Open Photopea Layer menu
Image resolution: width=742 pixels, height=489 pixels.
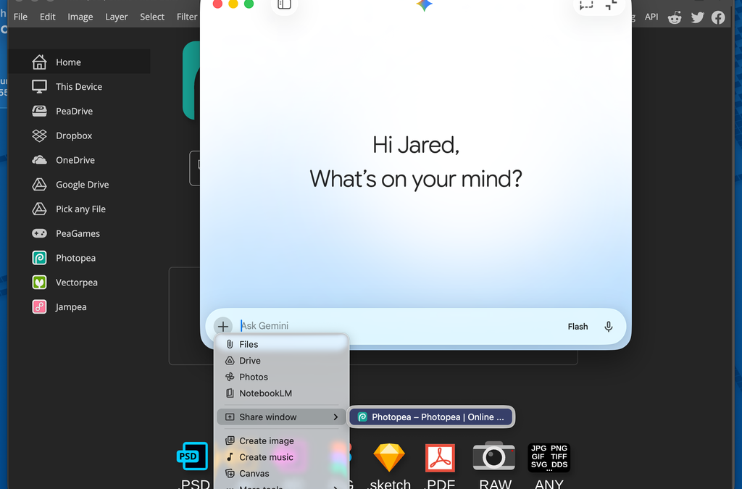point(117,17)
